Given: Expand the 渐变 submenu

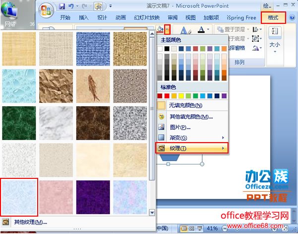Looking at the screenshot, I should (x=192, y=138).
